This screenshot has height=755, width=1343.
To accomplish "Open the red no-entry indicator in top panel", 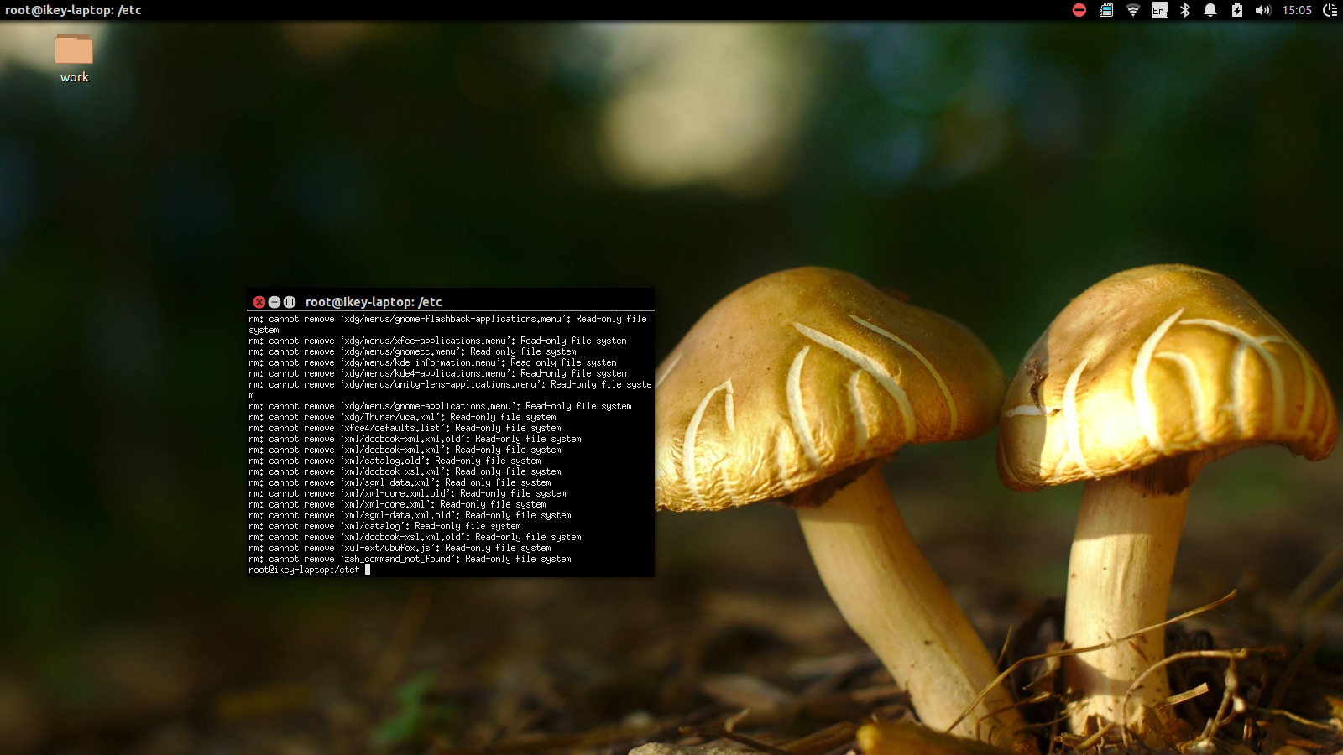I will (1079, 10).
